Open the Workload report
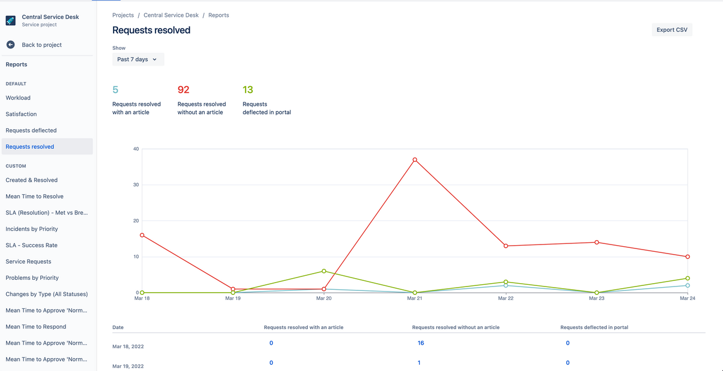This screenshot has width=723, height=371. (x=18, y=98)
